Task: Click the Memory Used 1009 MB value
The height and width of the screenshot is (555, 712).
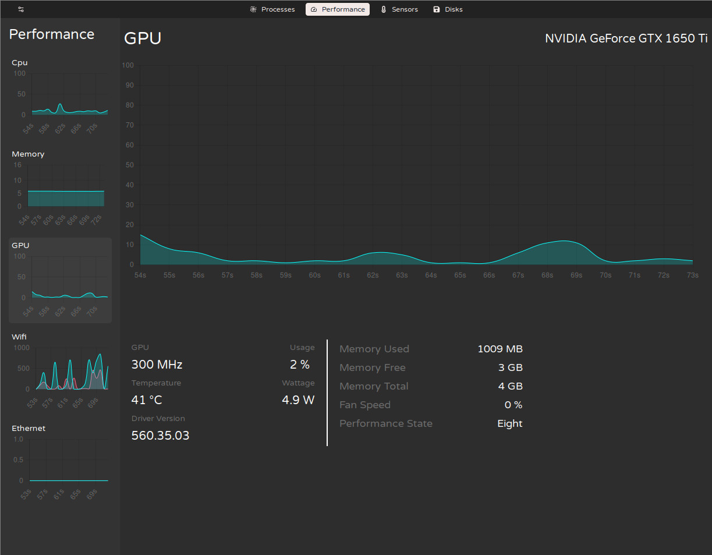Action: point(500,349)
